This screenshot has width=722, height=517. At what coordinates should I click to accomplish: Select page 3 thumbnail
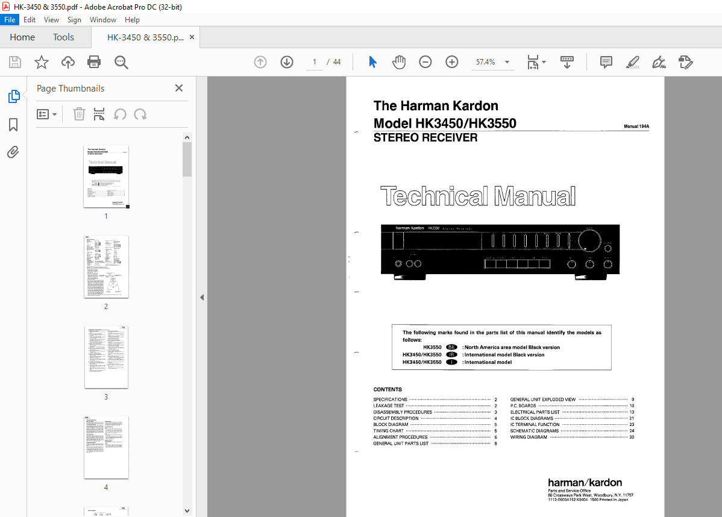tap(106, 357)
